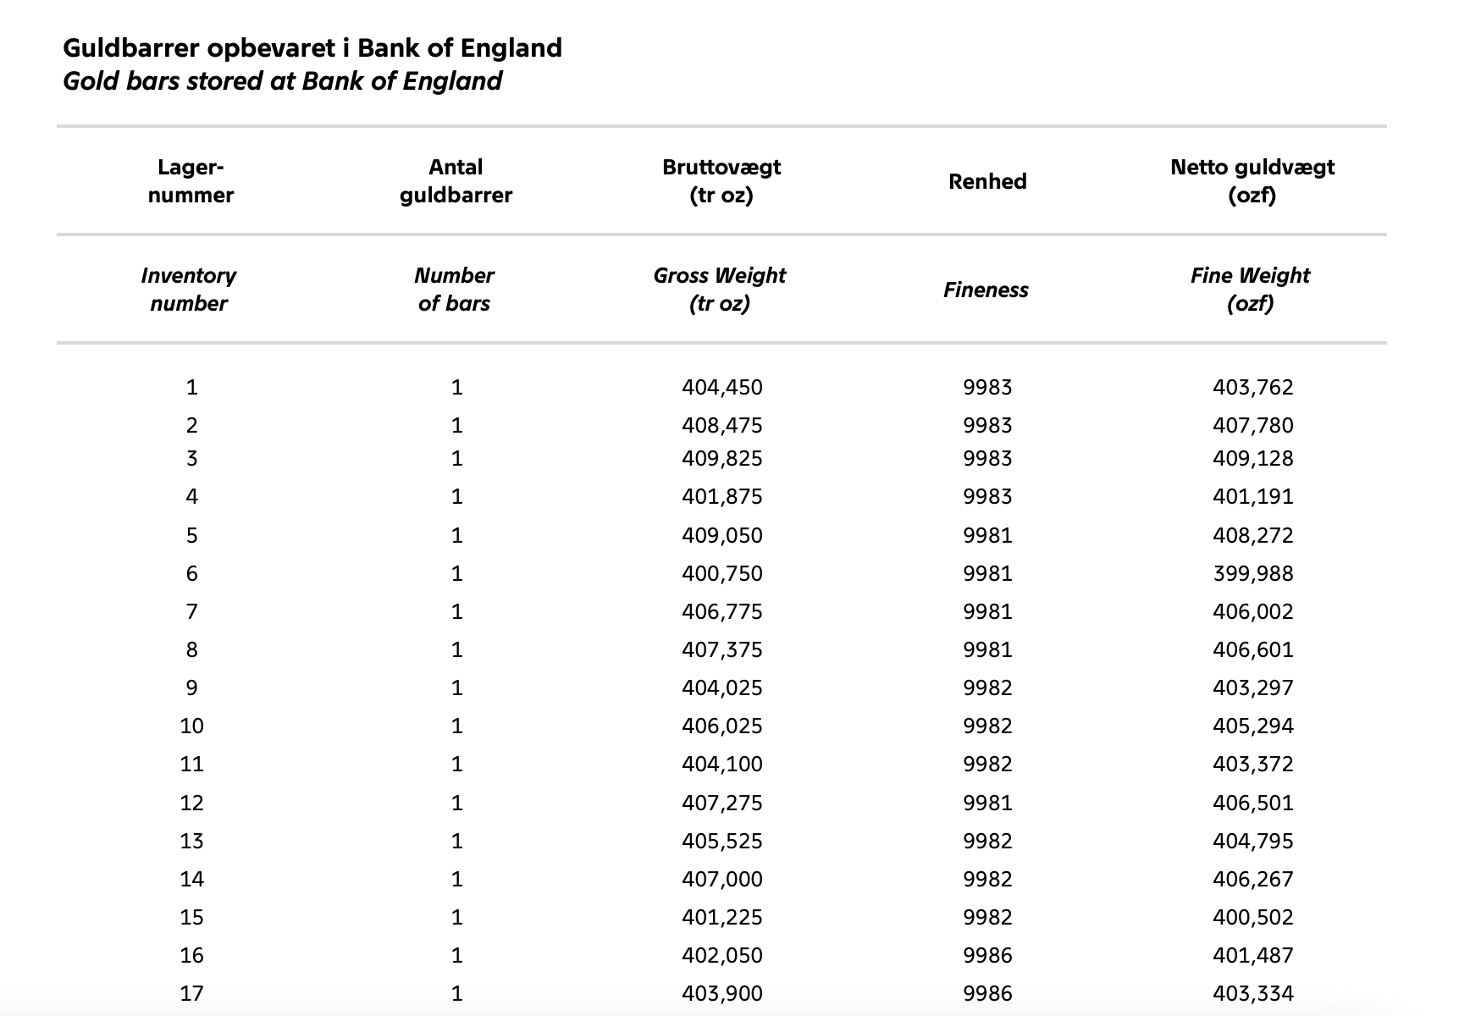Select fine weight value 399,988
This screenshot has width=1470, height=1016.
[1253, 574]
